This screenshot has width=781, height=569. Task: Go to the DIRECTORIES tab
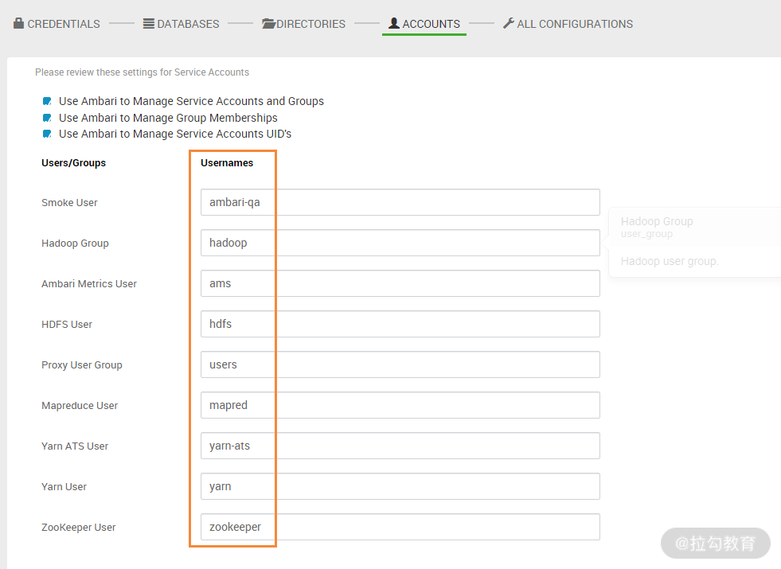304,24
